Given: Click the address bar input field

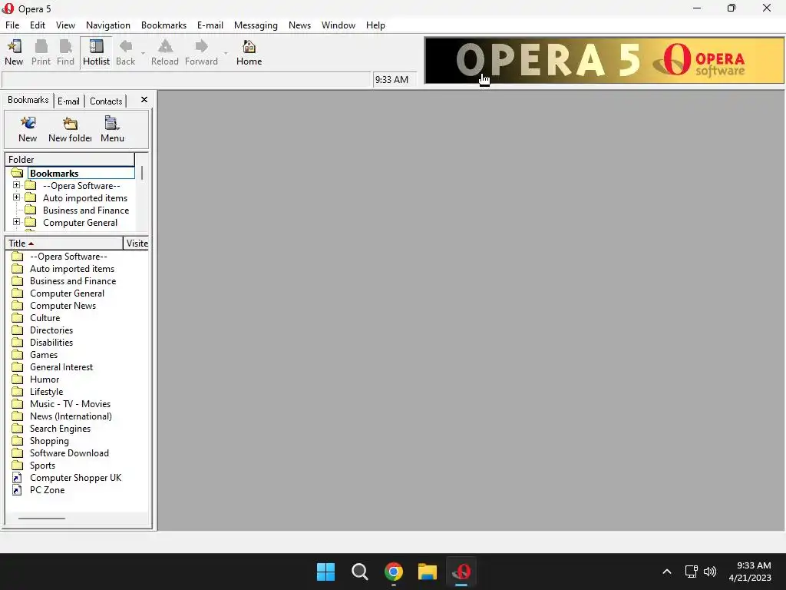Looking at the screenshot, I should coord(186,80).
